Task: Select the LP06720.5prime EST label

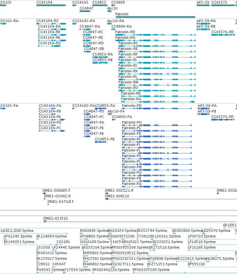Action: [202, 236]
